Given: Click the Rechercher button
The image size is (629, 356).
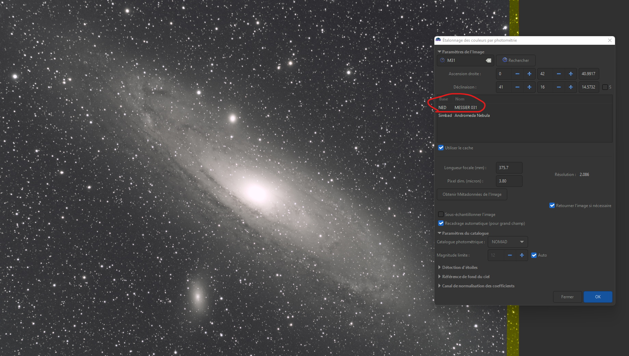Looking at the screenshot, I should 516,60.
